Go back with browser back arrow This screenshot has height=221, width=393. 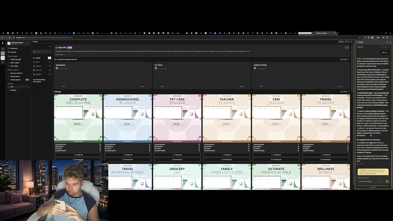point(3,37)
